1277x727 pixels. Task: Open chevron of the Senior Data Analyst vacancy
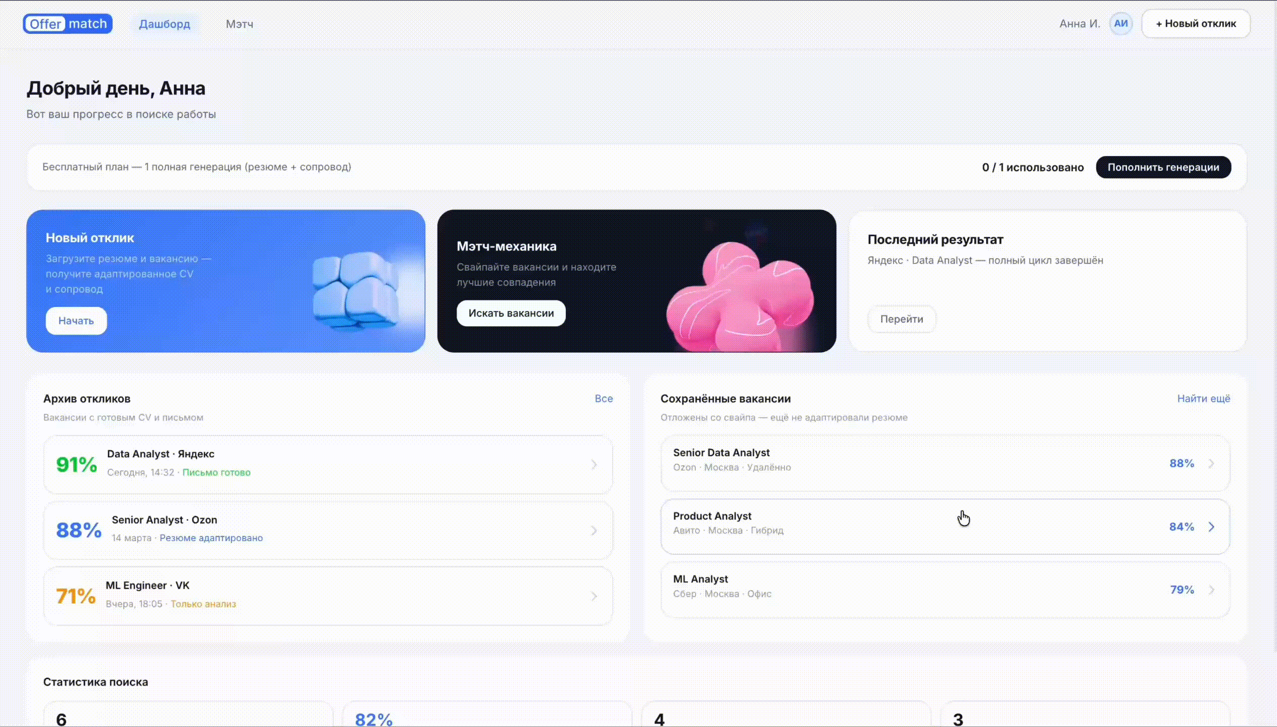[x=1211, y=463]
